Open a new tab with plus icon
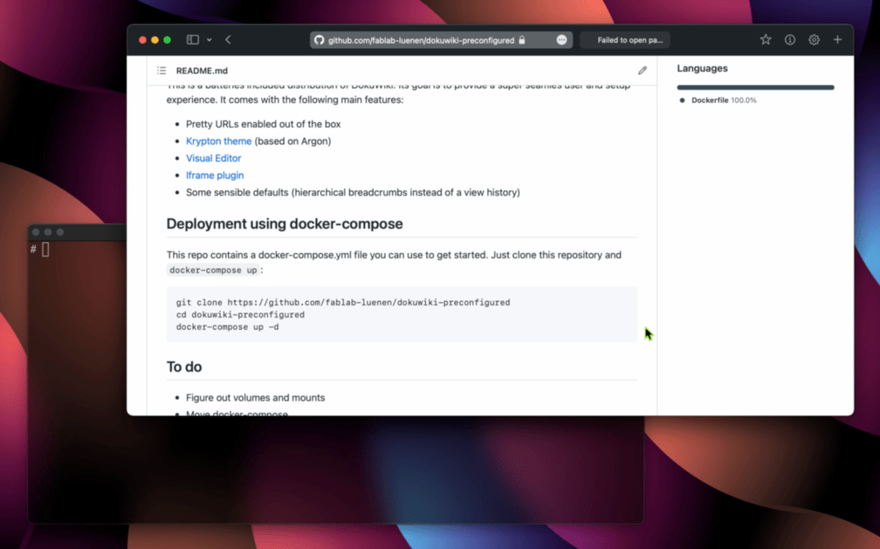880x549 pixels. point(837,40)
